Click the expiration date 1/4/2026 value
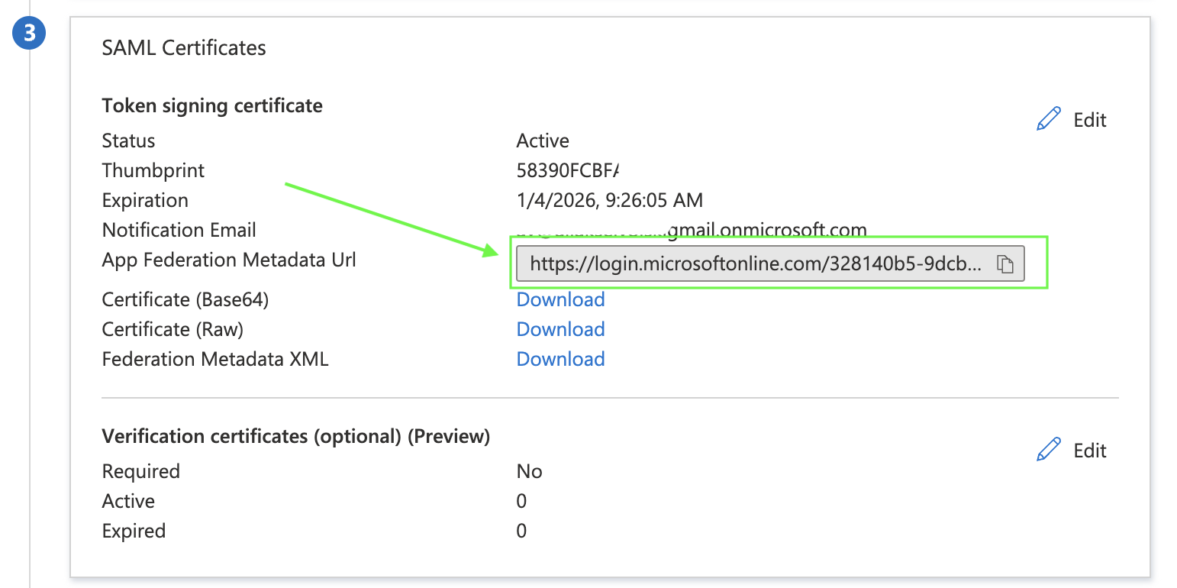 click(x=609, y=200)
